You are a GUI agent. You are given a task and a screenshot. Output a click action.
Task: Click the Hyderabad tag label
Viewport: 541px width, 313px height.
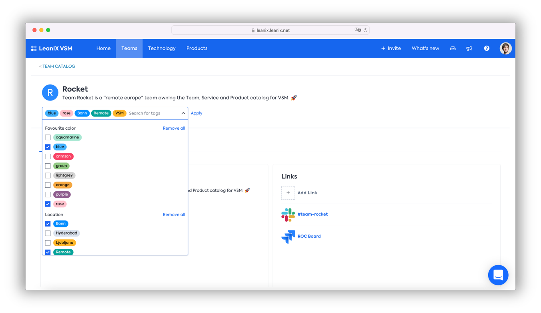coord(66,233)
